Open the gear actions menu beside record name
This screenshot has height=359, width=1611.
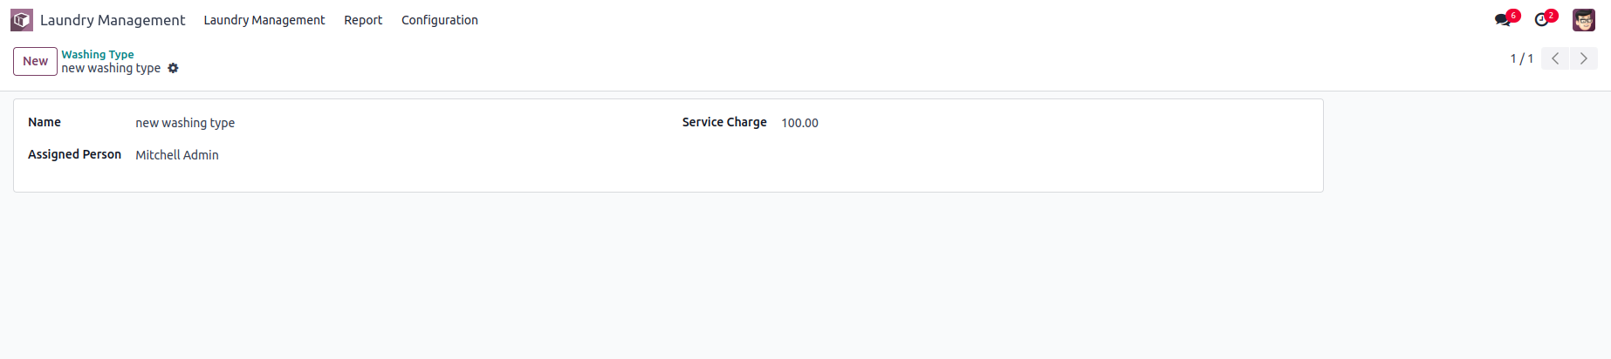(x=173, y=68)
